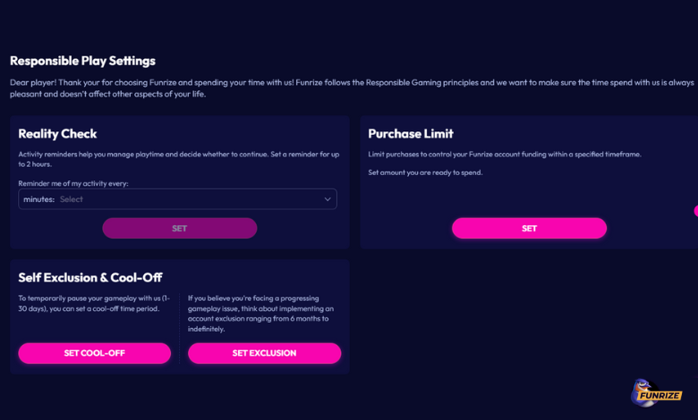Screen dimensions: 698x420
Task: Click the temporary pause cool-off description
Action: tap(93, 303)
